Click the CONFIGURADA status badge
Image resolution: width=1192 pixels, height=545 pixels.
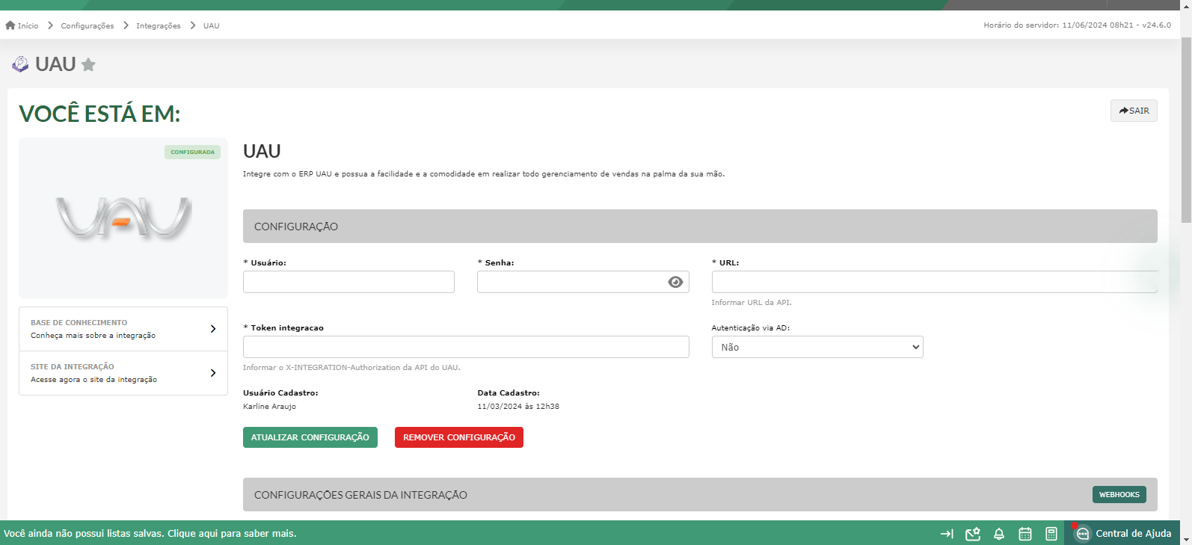[x=192, y=152]
